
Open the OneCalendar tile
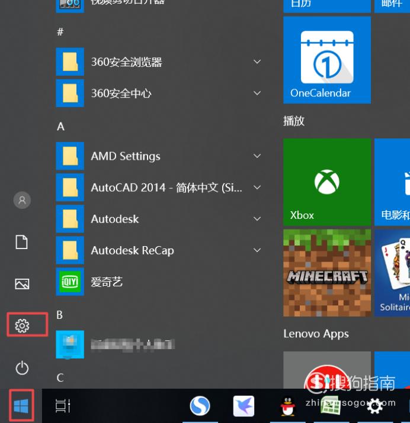click(327, 60)
